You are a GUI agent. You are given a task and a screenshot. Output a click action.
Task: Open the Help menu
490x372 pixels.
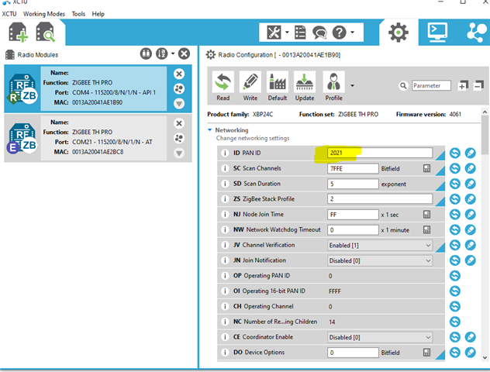(x=98, y=14)
